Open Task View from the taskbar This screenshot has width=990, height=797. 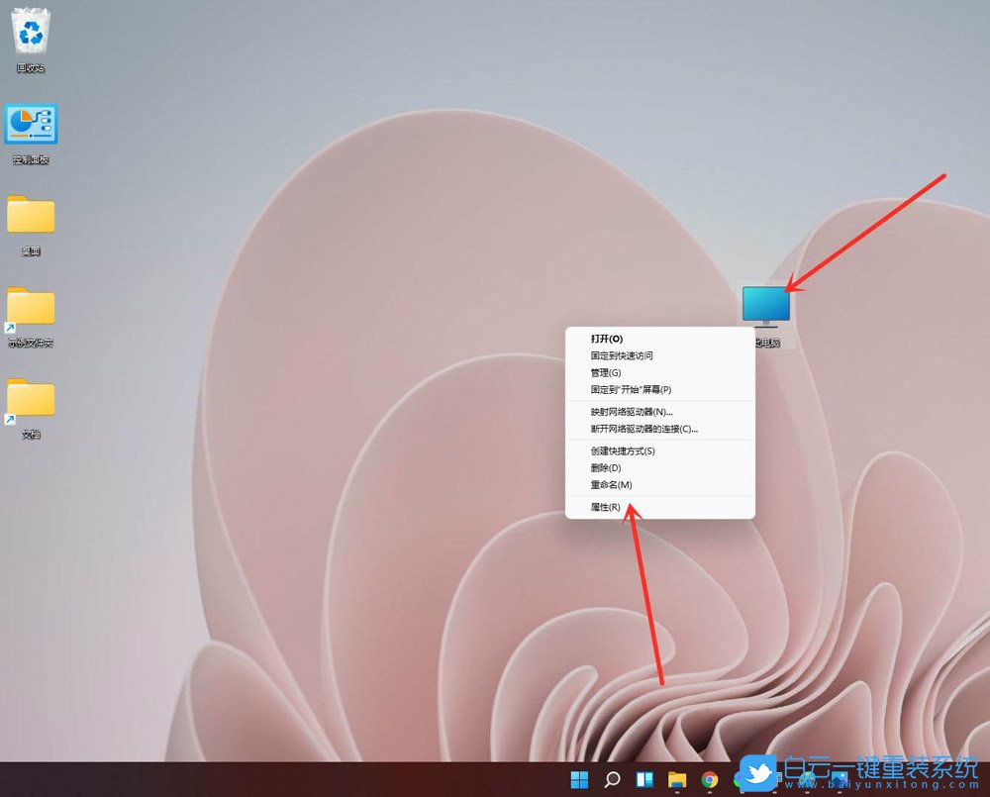[644, 779]
